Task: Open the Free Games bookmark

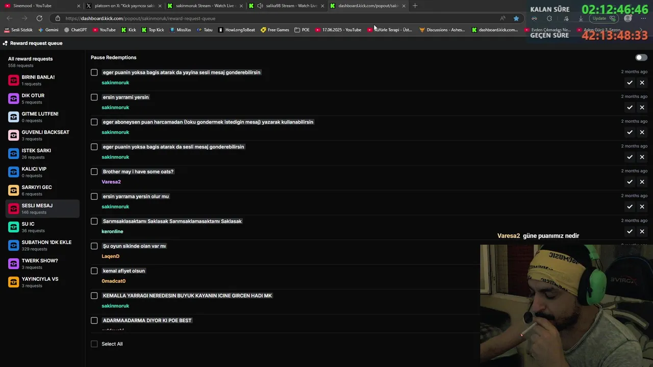Action: [x=275, y=30]
